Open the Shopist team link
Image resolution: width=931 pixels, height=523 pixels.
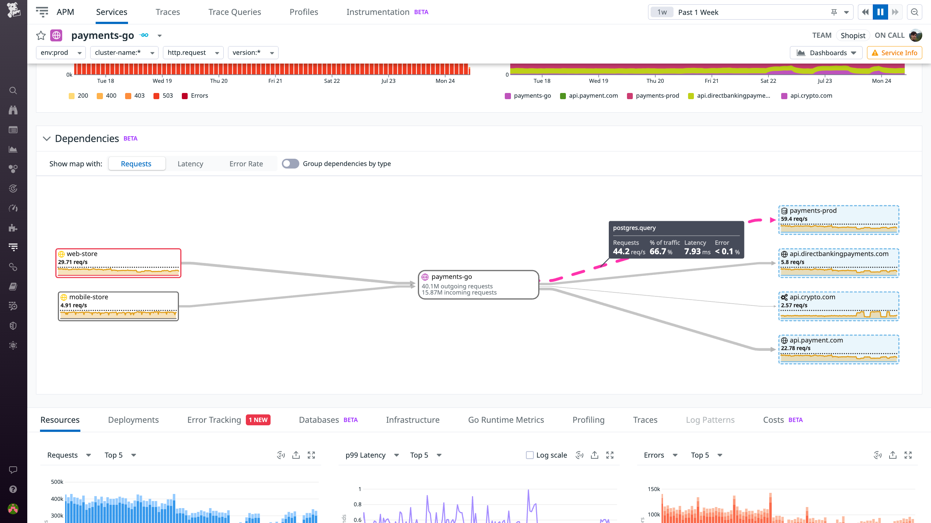point(853,35)
